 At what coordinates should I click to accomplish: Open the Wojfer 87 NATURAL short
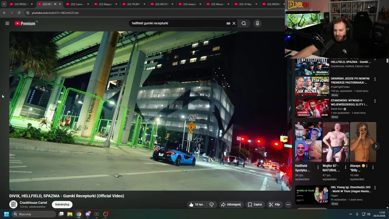click(336, 142)
